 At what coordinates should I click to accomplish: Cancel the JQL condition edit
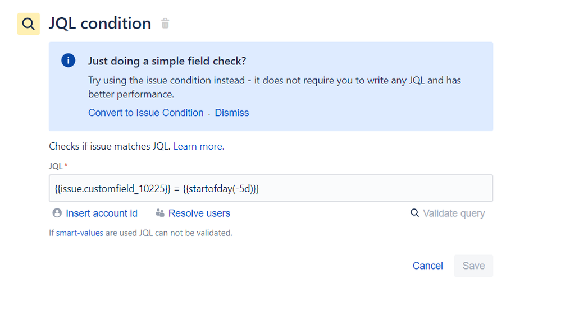pos(427,266)
